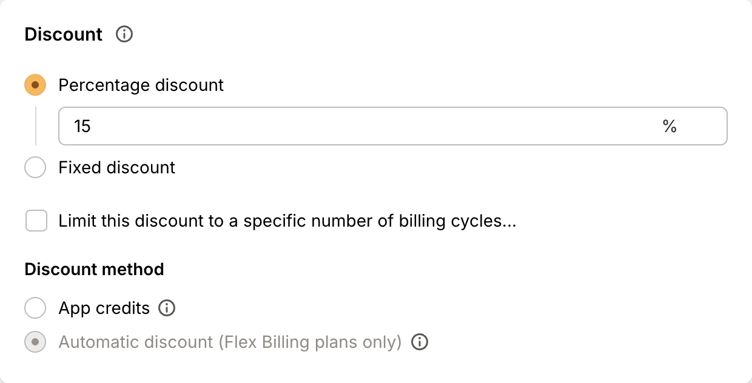
Task: Click the Discount method section label
Action: (94, 269)
